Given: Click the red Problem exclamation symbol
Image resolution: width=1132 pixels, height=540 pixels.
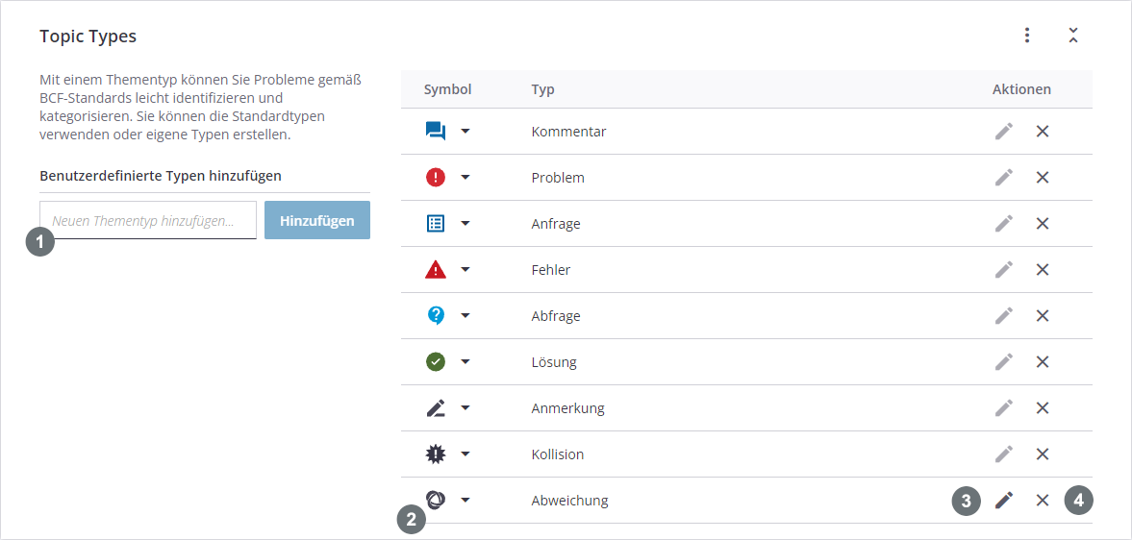Looking at the screenshot, I should (x=436, y=178).
